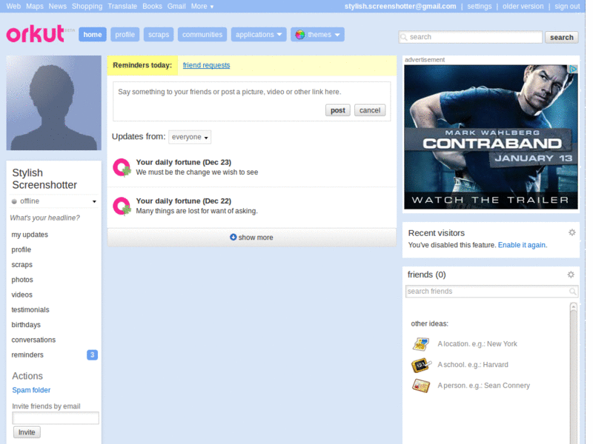Screen dimensions: 593x444
Task: Click the Maps link in top bar
Action: point(35,7)
